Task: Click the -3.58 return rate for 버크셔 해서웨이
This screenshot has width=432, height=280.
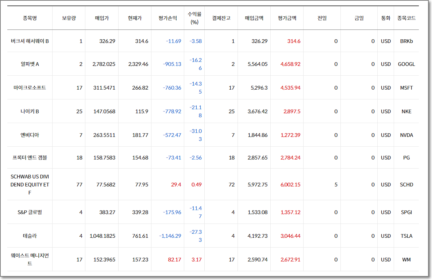Action: (x=196, y=41)
